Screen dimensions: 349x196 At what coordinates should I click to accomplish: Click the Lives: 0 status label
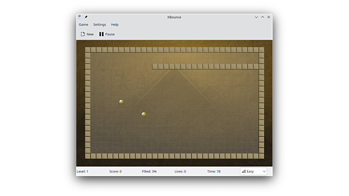[x=180, y=171]
